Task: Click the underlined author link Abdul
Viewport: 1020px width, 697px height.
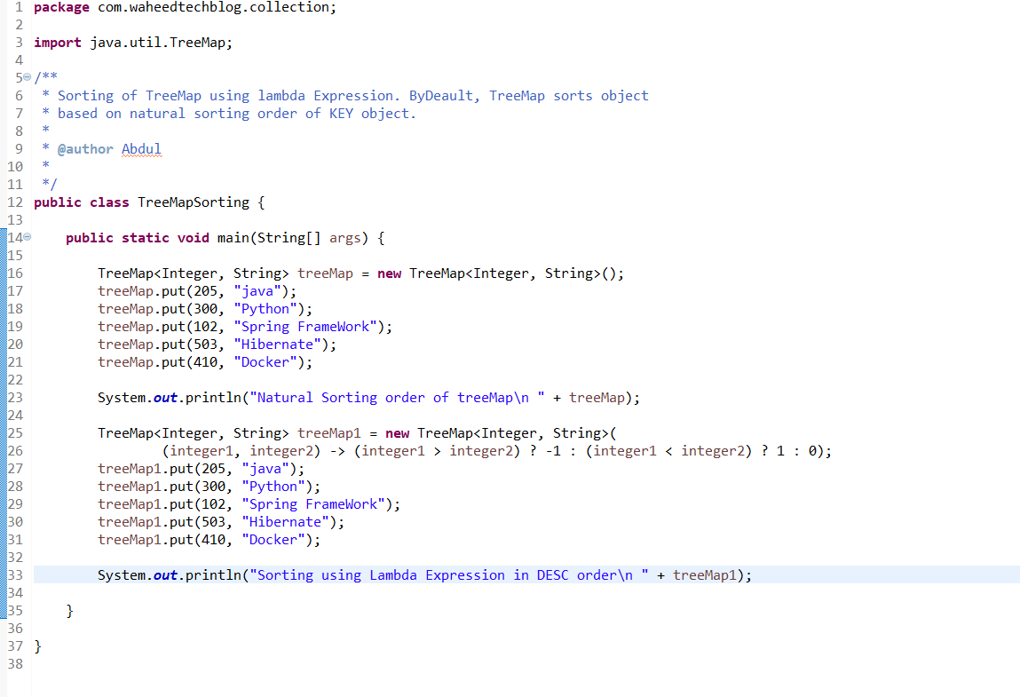Action: (140, 148)
